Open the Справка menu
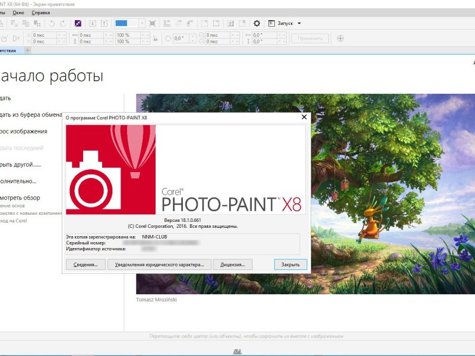The width and height of the screenshot is (475, 356). point(40,12)
